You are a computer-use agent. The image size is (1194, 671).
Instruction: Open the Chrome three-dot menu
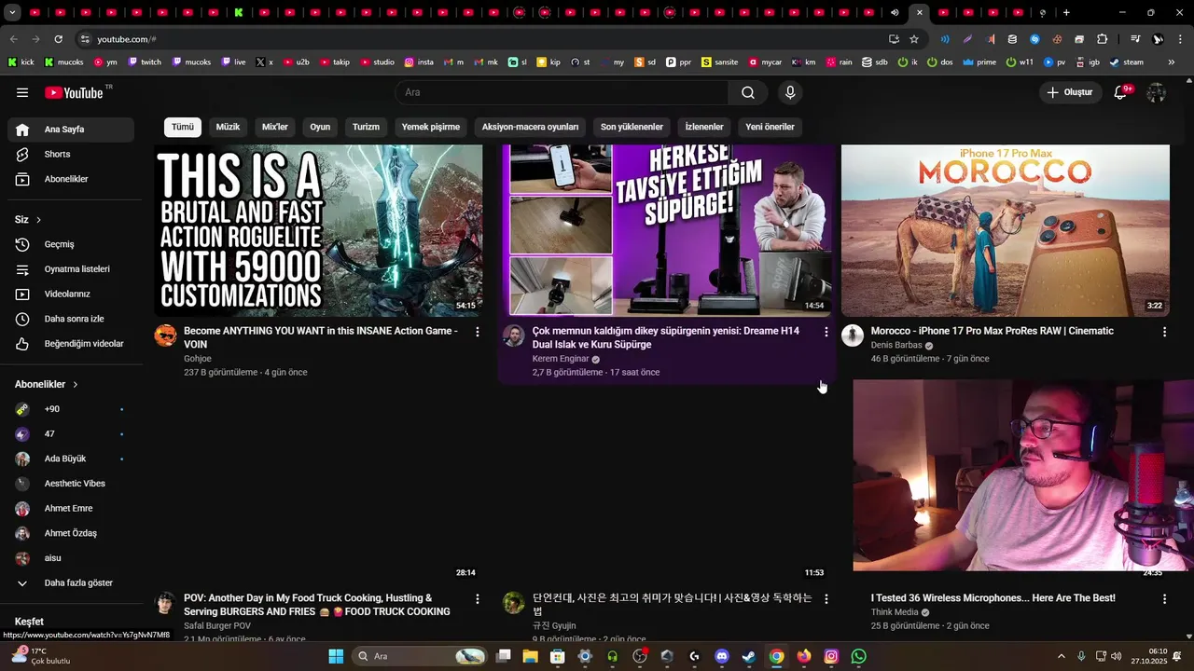1180,39
